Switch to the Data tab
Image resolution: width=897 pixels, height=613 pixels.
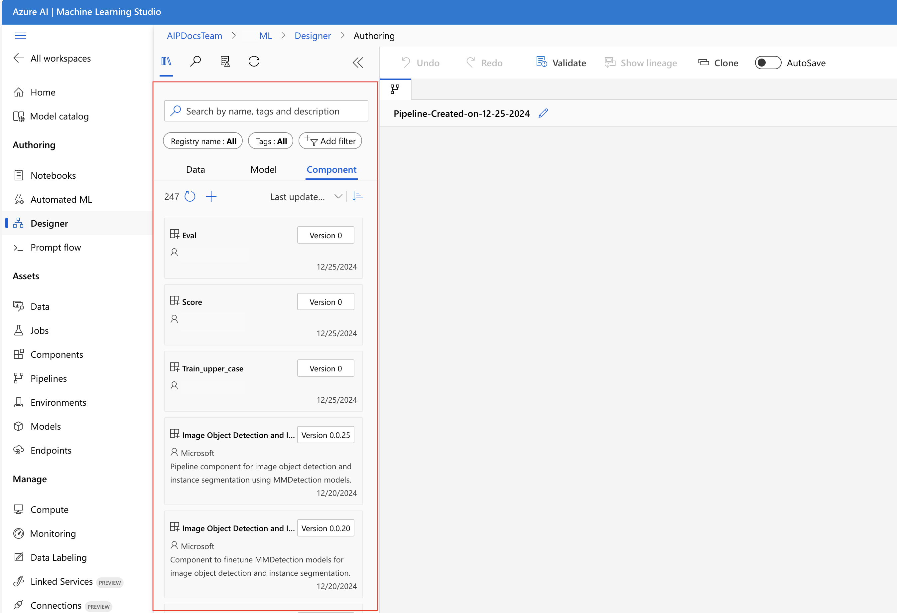click(195, 170)
